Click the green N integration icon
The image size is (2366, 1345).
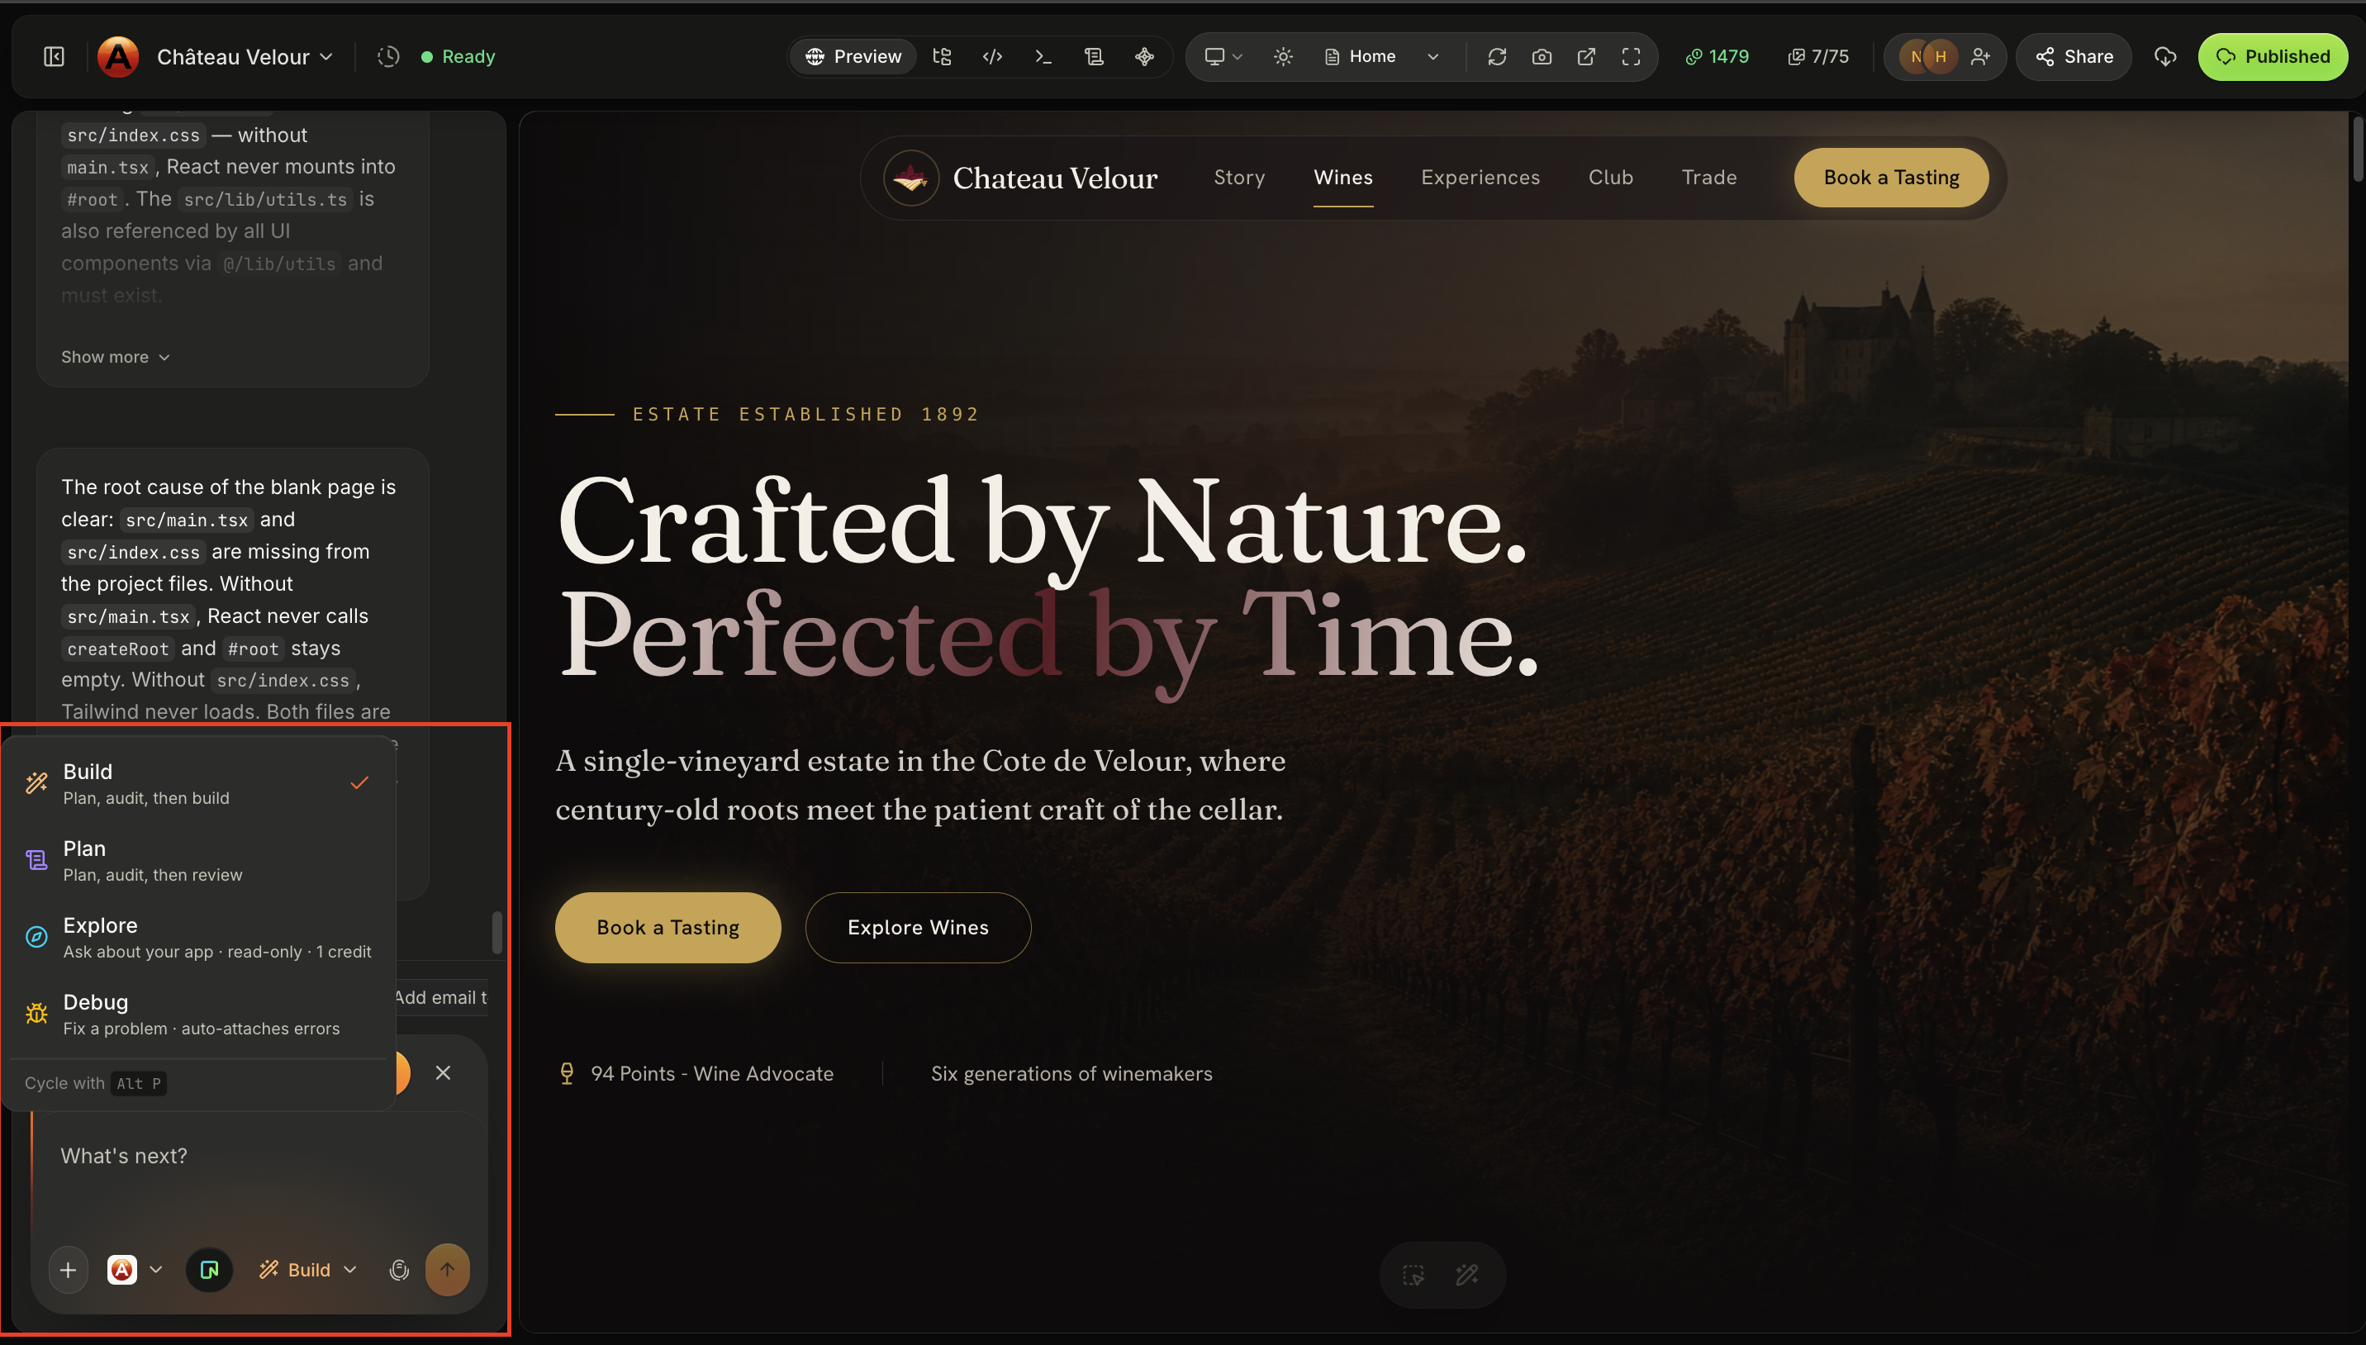point(210,1270)
